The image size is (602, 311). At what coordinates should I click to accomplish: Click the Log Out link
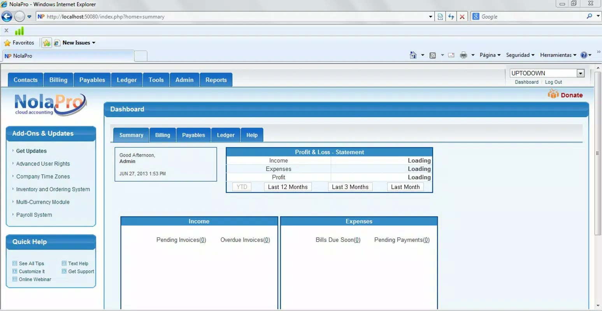(553, 82)
